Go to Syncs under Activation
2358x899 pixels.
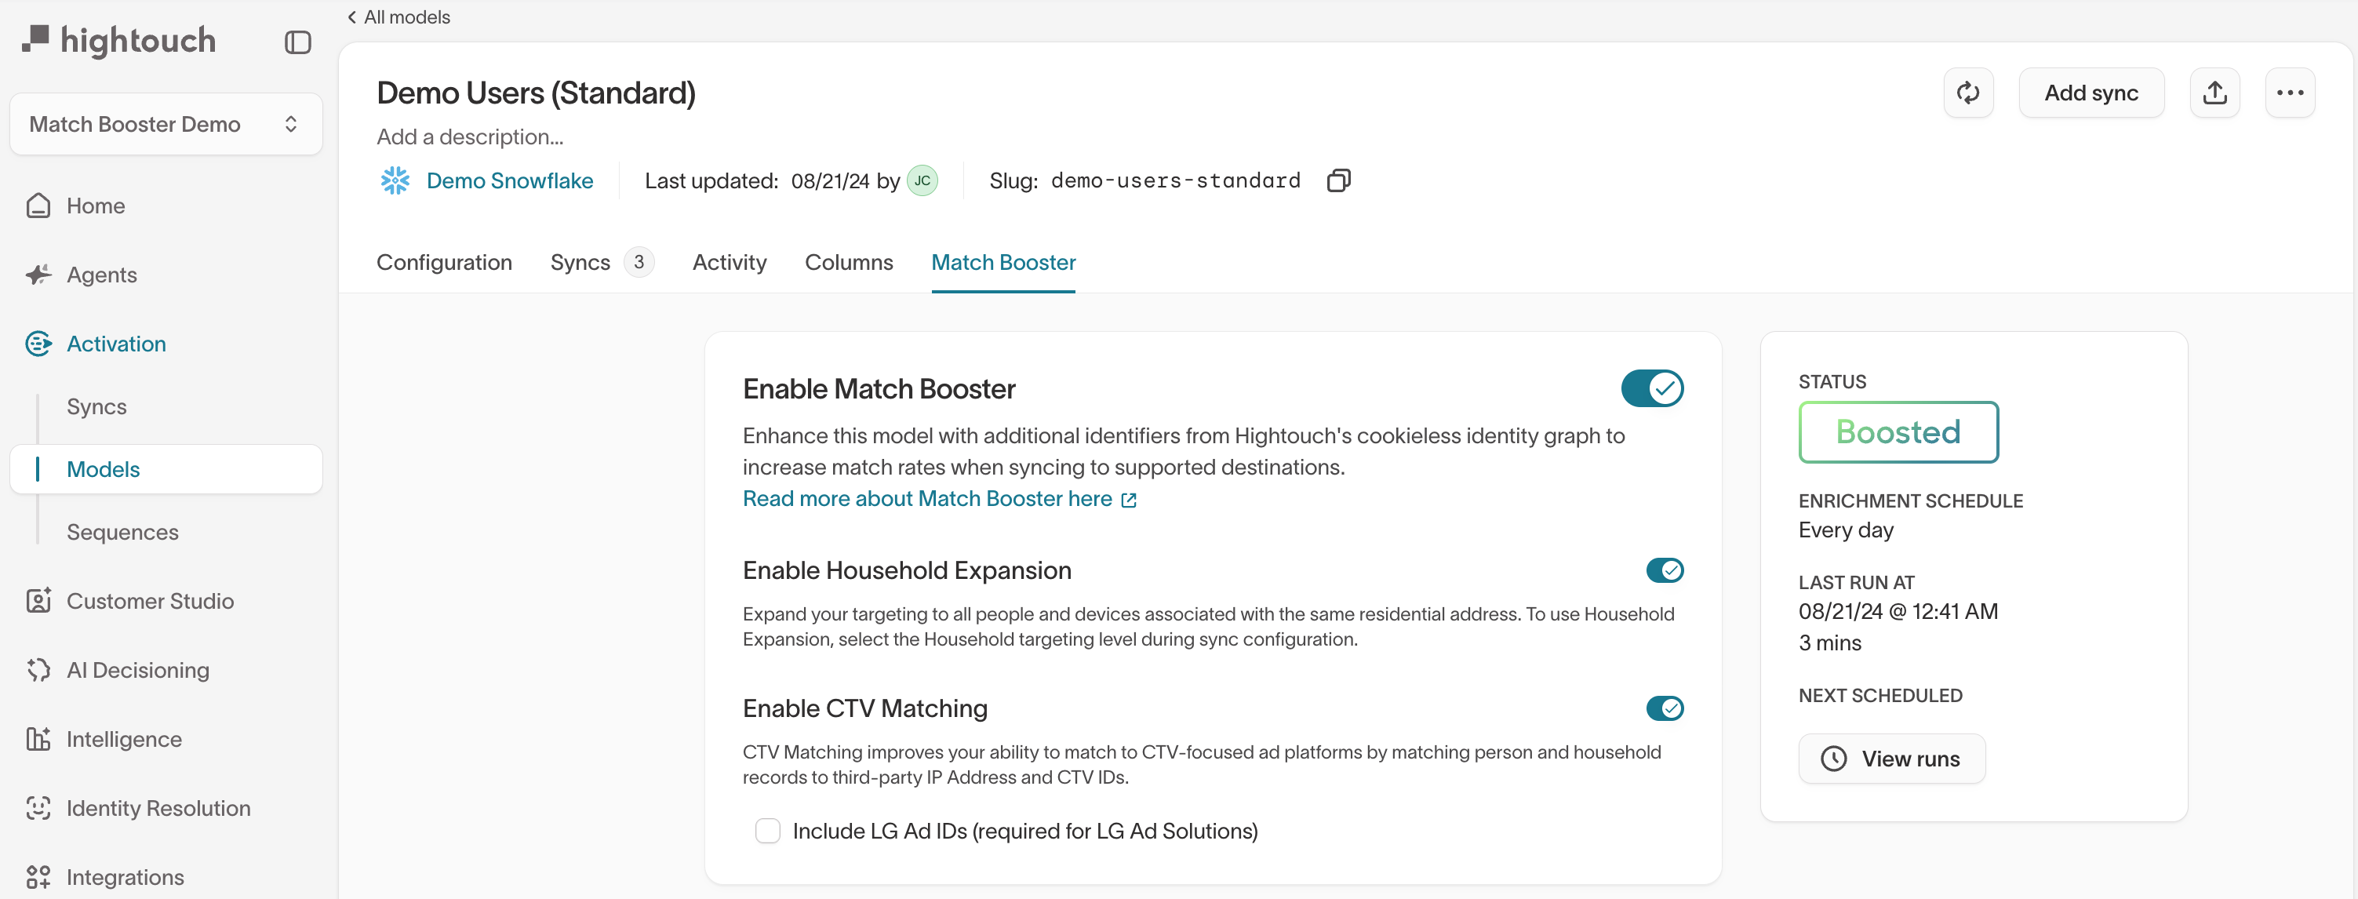[x=96, y=406]
